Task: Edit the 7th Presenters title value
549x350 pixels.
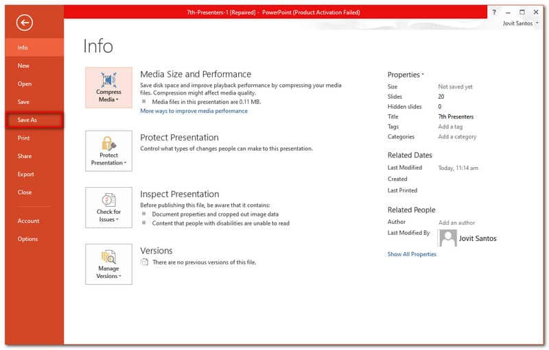Action: click(456, 116)
